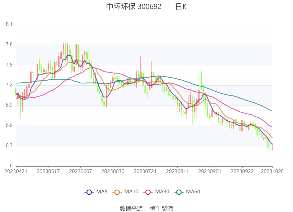The height and width of the screenshot is (212, 293).
Task: Click the 20230607 date tick label
Action: (80, 172)
